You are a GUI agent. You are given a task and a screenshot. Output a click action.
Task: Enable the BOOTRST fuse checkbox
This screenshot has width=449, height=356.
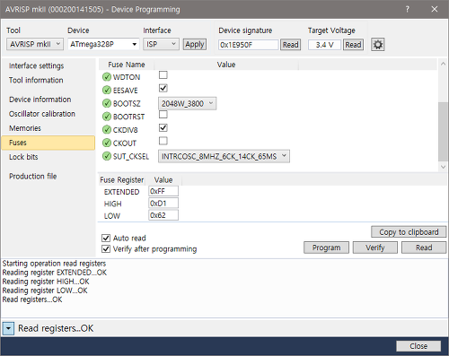tap(163, 115)
